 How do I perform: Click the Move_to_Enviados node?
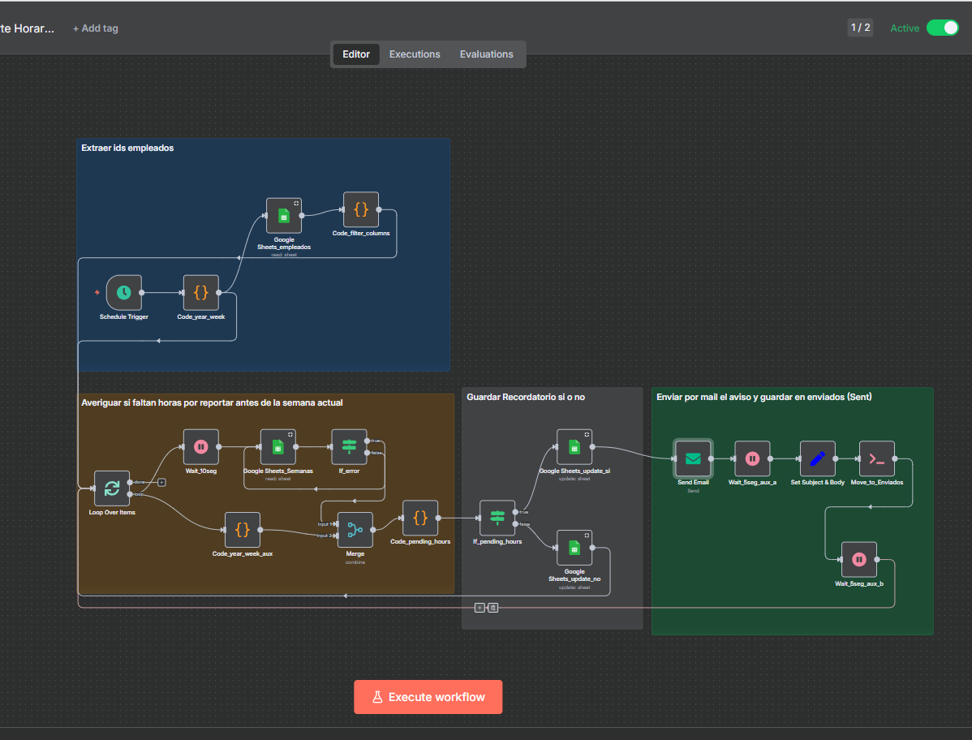(x=876, y=458)
